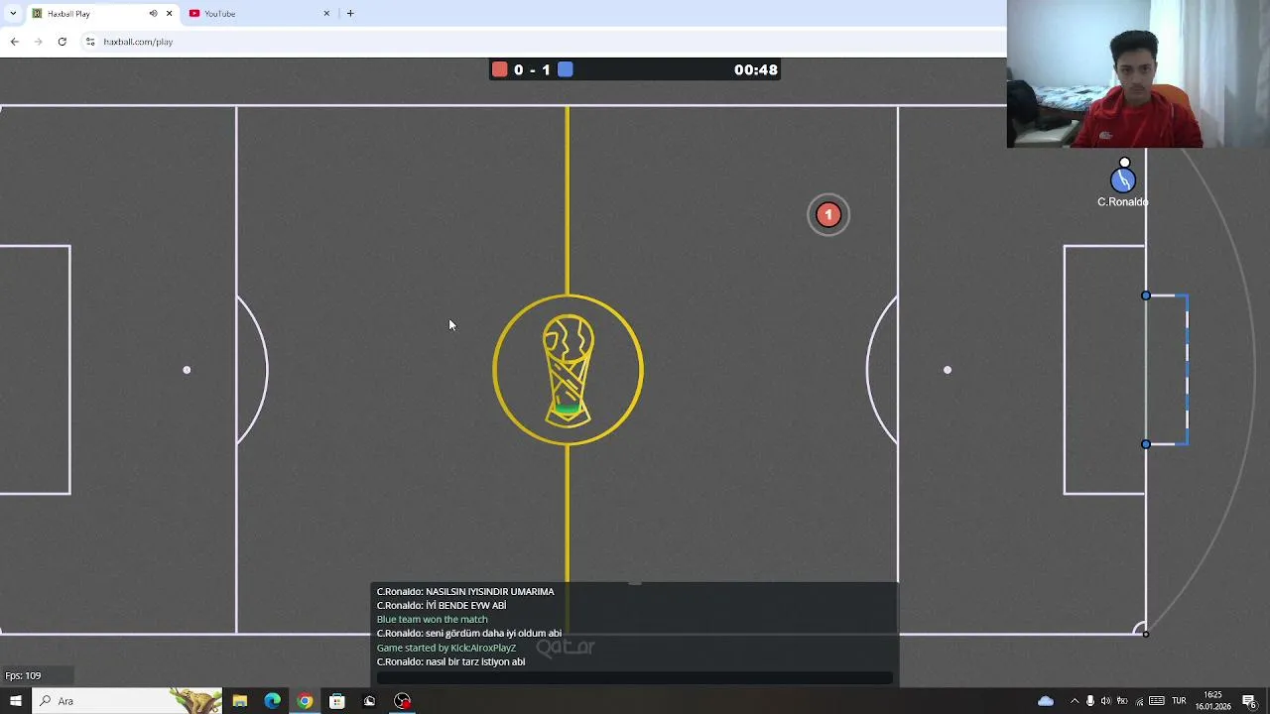Click the white ball above C.Ronaldo
This screenshot has width=1270, height=714.
coord(1124,163)
